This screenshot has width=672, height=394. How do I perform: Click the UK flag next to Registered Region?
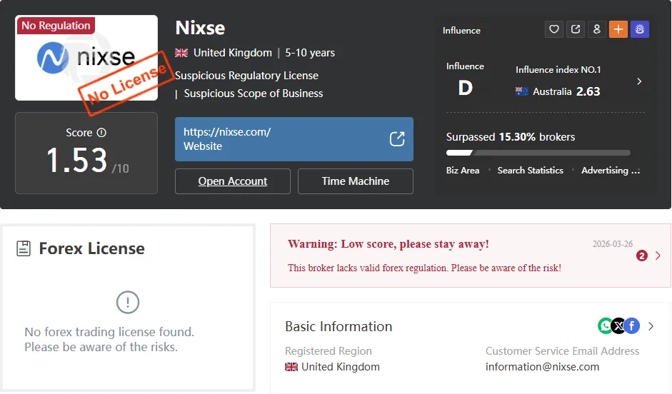[291, 367]
